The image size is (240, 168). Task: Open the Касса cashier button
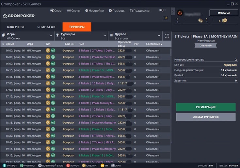pyautogui.click(x=224, y=13)
